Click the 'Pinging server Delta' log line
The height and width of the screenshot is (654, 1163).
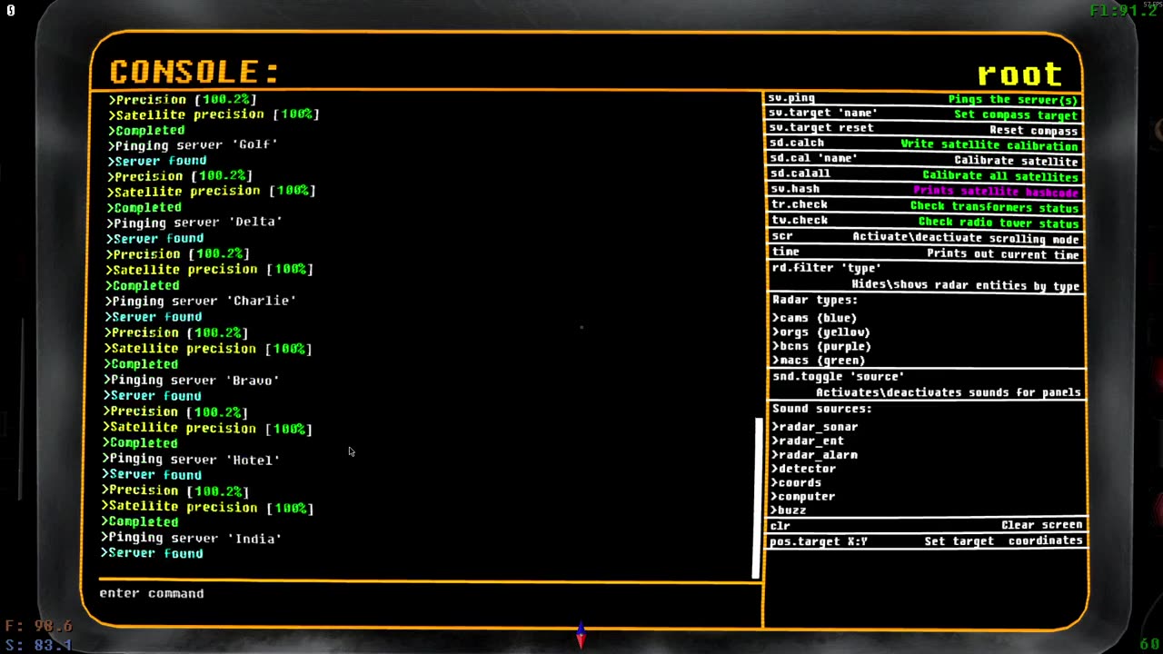click(x=194, y=223)
